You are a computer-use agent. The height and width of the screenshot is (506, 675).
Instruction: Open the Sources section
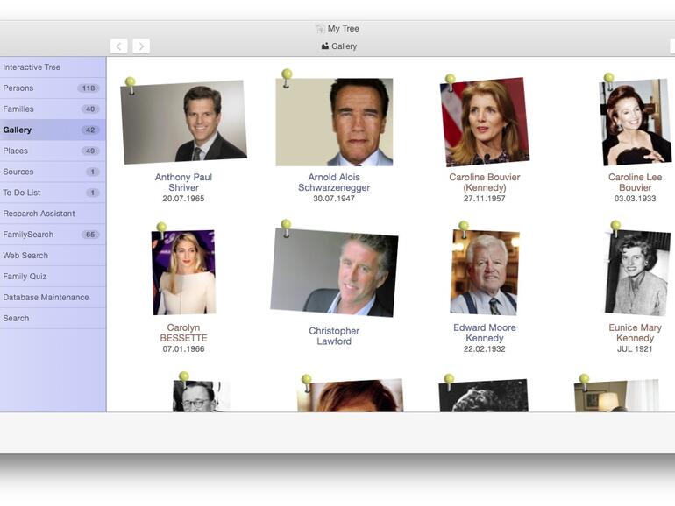click(x=53, y=172)
